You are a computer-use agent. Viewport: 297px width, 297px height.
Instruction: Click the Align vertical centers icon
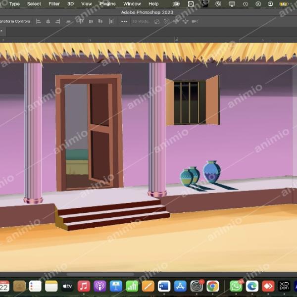[91, 21]
